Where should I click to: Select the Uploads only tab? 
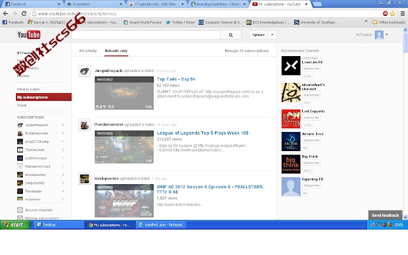[116, 51]
